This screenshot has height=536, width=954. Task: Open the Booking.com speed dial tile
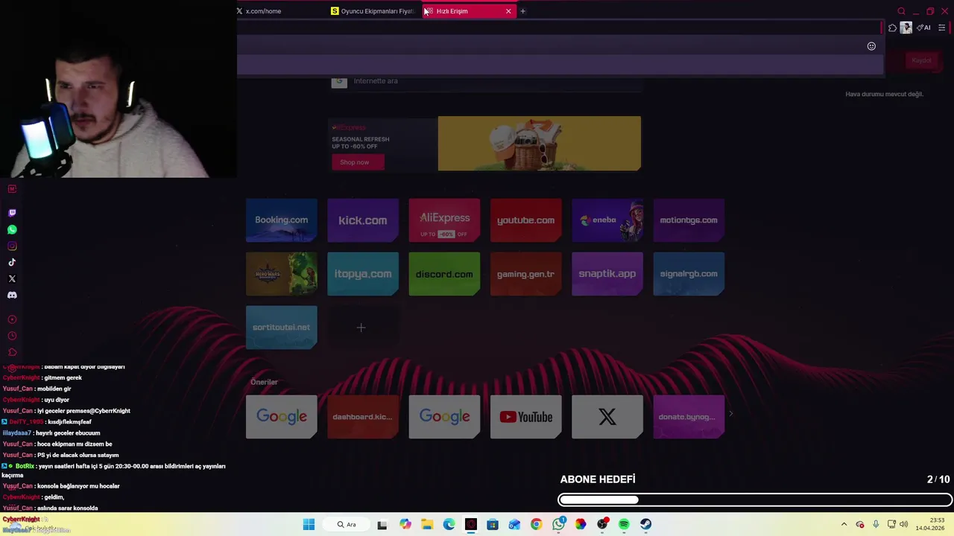coord(282,220)
